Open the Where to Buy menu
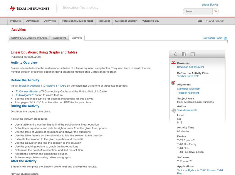Screen dimensions: 235x175 [x=151, y=21]
